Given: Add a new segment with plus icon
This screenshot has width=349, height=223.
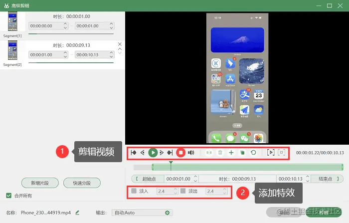Looking at the screenshot, I should [x=231, y=153].
